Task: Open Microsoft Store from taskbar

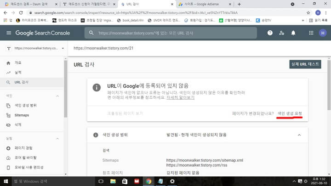Action: coord(125,181)
